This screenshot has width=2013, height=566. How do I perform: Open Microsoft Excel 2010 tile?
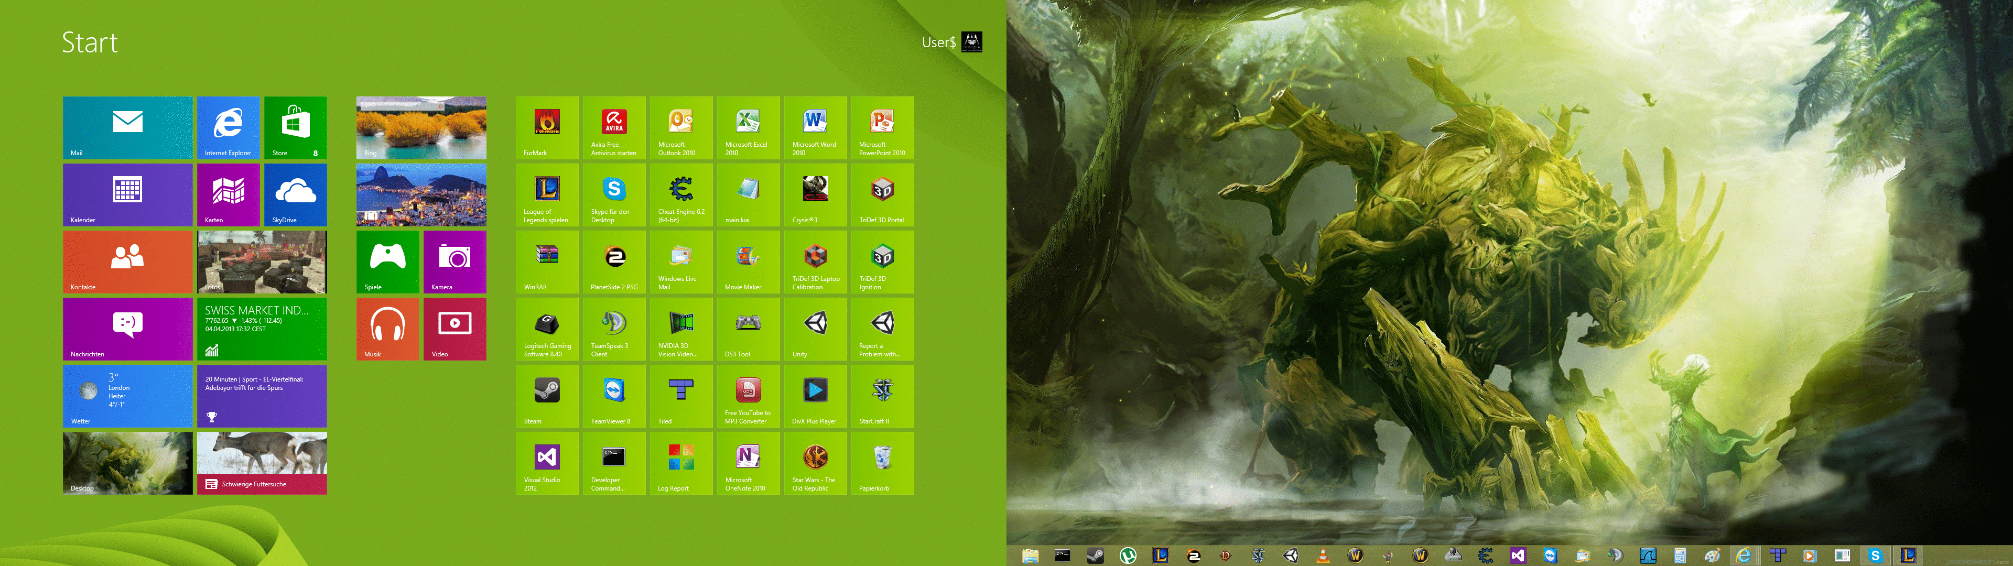(x=749, y=127)
